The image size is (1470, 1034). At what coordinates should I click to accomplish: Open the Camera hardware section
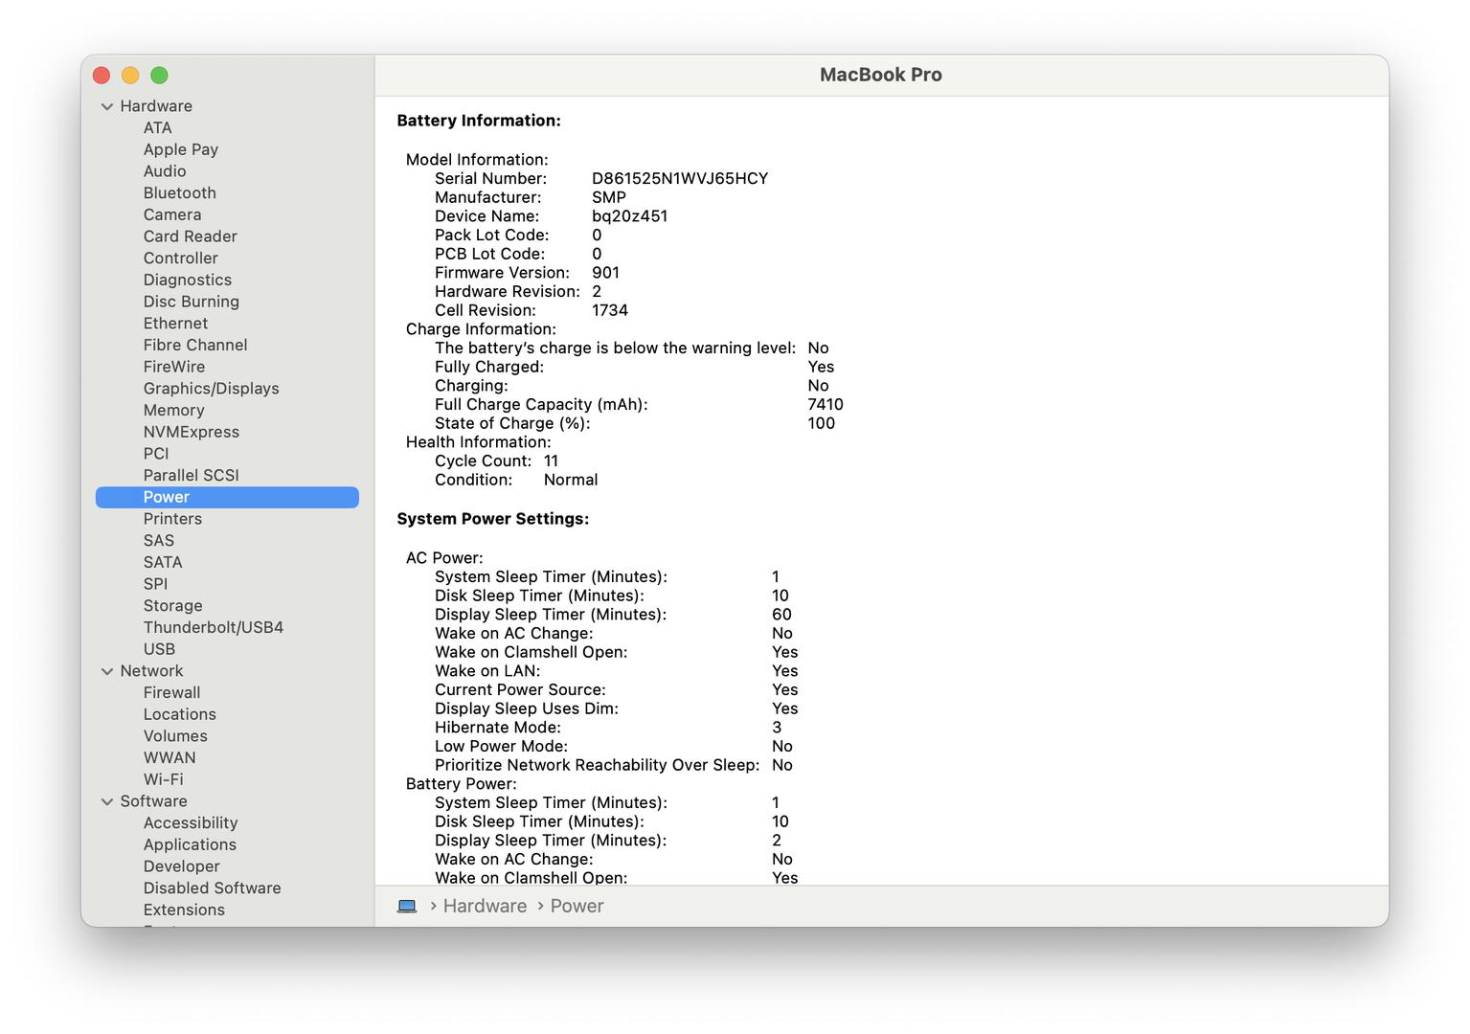pos(172,214)
